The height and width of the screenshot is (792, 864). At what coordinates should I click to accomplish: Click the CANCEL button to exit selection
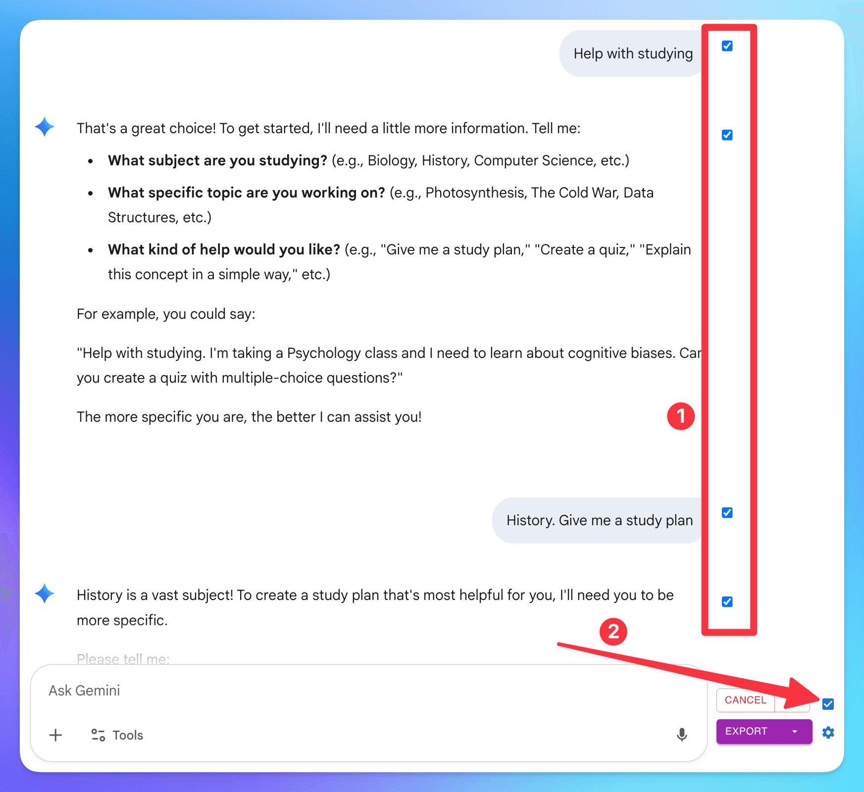(x=745, y=700)
